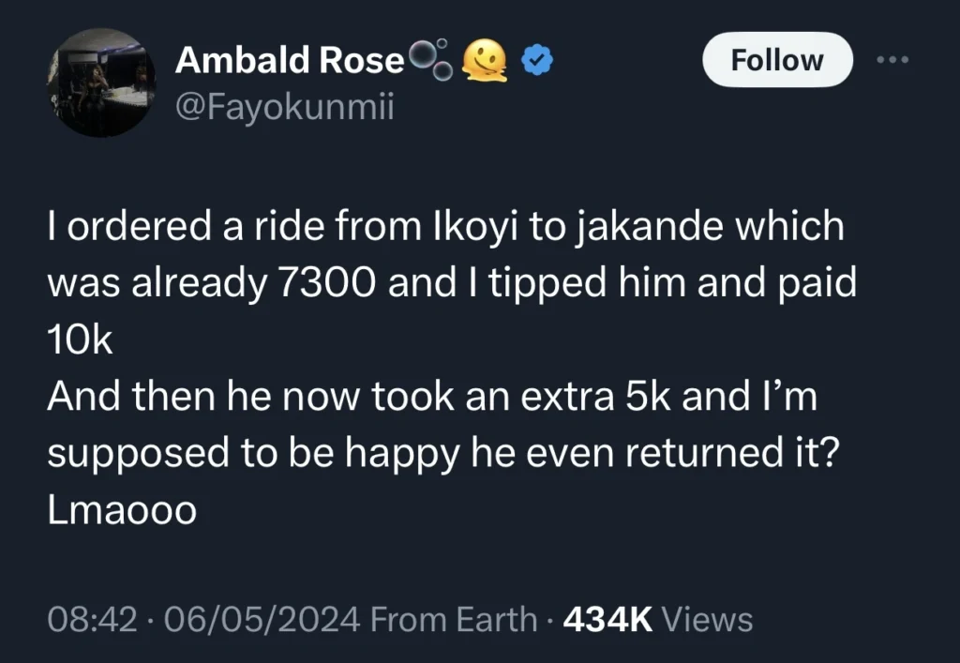Open the @Fayokunmii profile handle

tap(281, 107)
